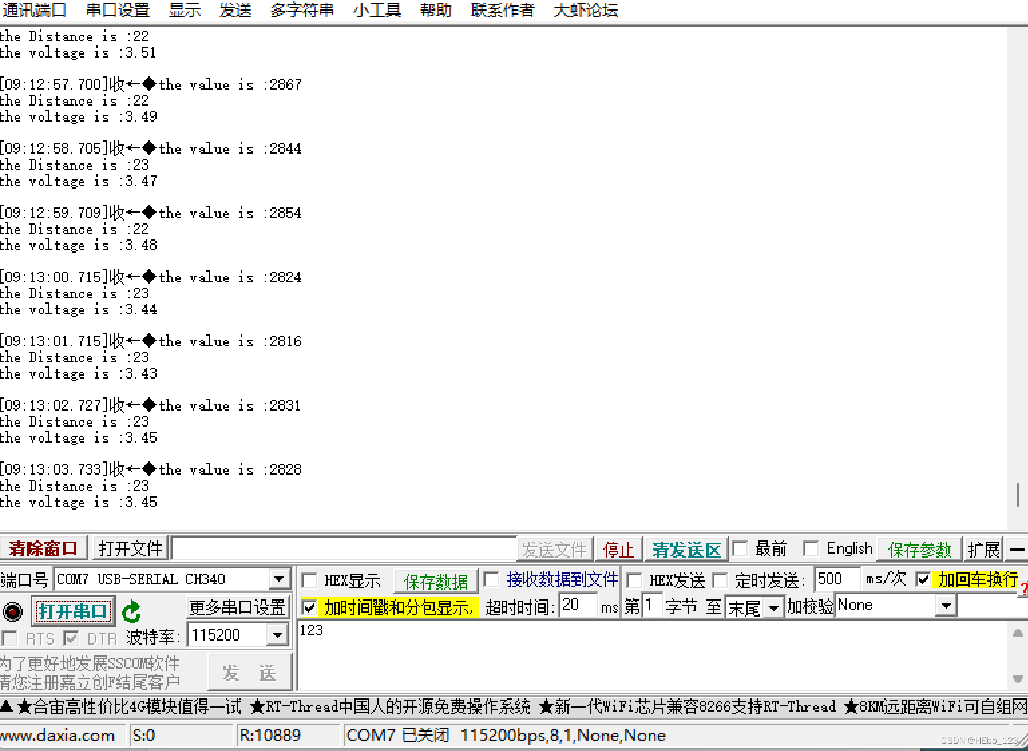Click the 超时时间 20 ms field
Viewport: 1028px width, 751px height.
pyautogui.click(x=577, y=605)
